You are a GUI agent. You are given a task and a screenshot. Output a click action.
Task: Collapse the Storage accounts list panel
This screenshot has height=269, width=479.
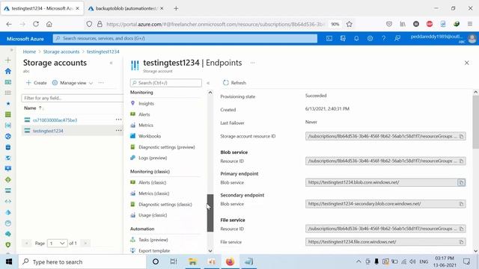pyautogui.click(x=112, y=63)
